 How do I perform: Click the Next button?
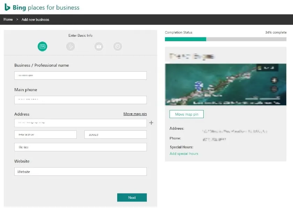pos(132,197)
